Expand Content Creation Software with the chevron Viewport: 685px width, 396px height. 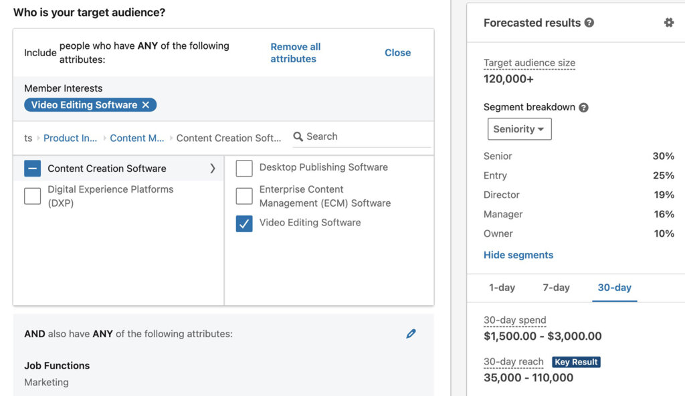coord(212,169)
